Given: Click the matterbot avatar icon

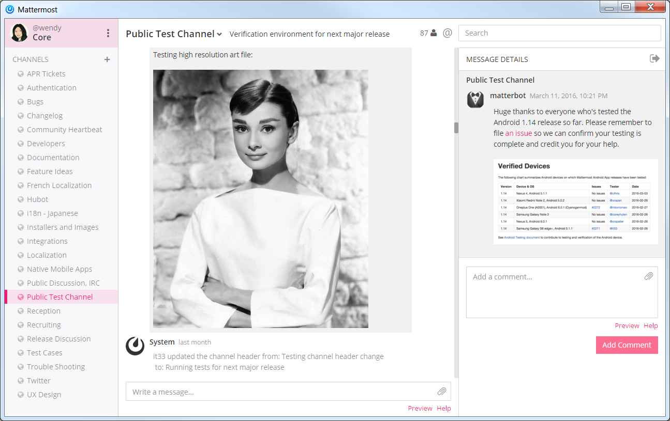Looking at the screenshot, I should point(475,99).
